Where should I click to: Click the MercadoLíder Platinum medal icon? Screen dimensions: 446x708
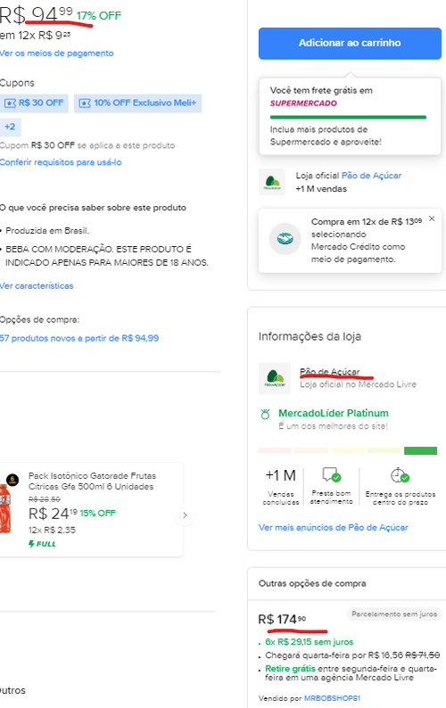[x=265, y=414]
